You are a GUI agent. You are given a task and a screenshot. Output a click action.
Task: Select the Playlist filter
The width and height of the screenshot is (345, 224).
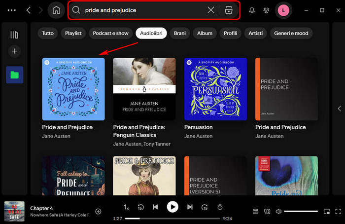pos(73,33)
